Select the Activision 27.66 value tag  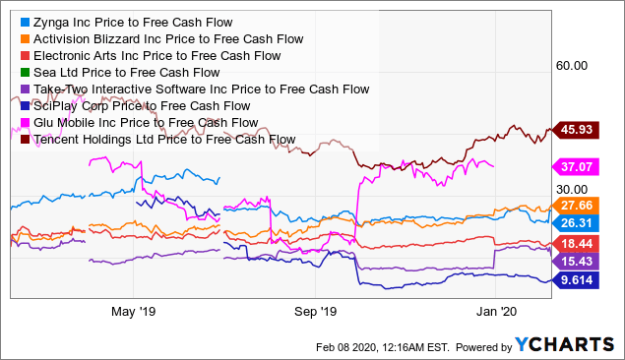click(576, 206)
